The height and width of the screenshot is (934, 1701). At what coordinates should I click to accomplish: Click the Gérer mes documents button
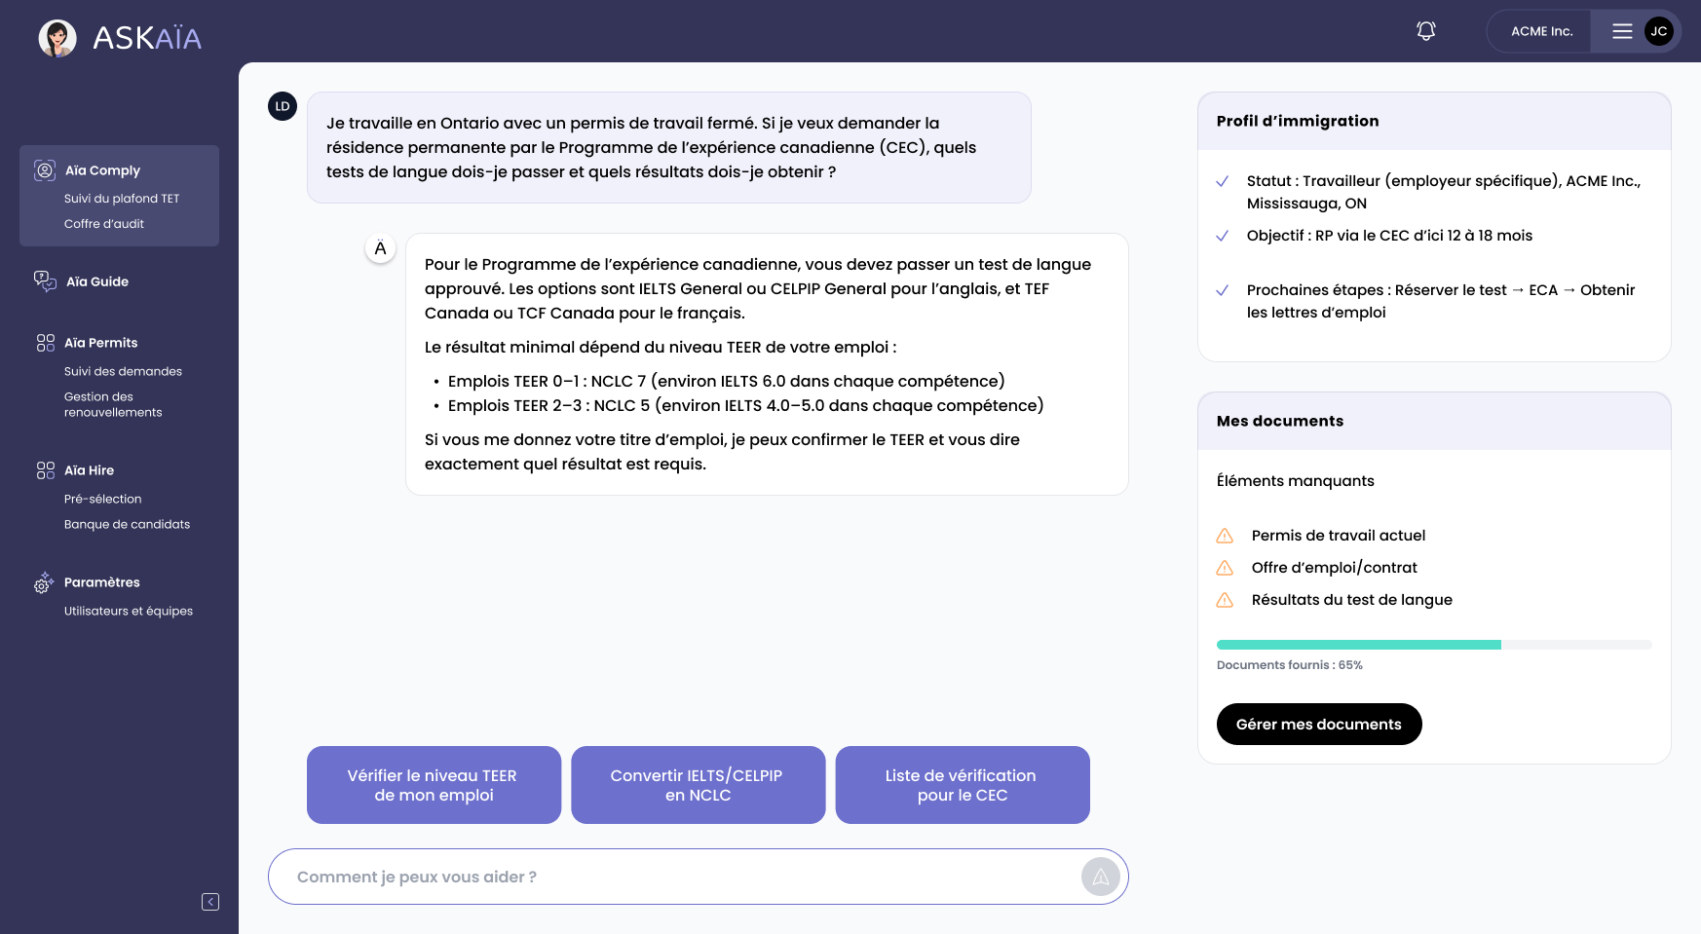pyautogui.click(x=1318, y=724)
